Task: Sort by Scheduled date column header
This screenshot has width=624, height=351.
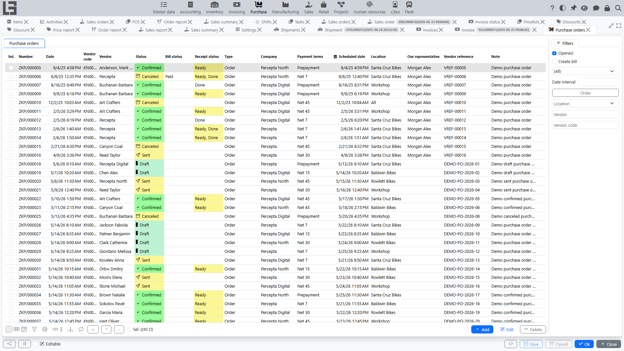Action: point(349,57)
